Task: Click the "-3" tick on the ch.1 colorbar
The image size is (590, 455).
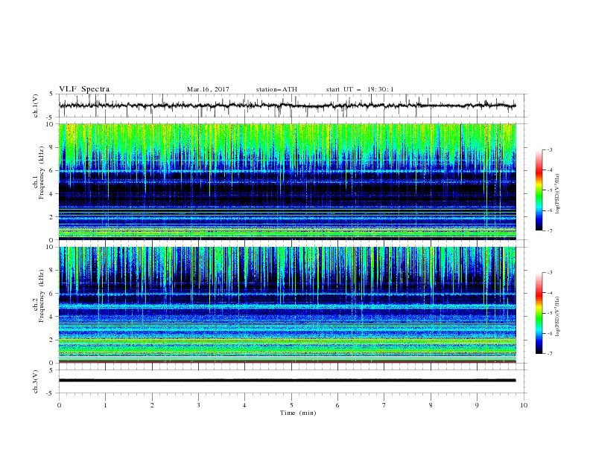Action: (550, 149)
